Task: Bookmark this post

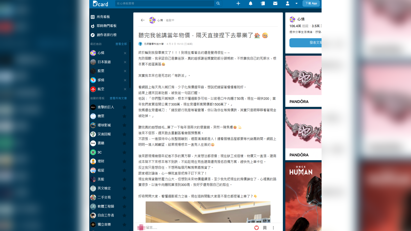Action: [x=265, y=228]
